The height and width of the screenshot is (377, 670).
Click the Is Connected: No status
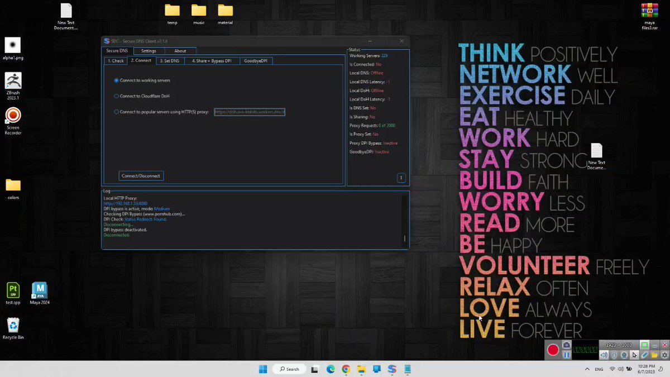pos(366,64)
